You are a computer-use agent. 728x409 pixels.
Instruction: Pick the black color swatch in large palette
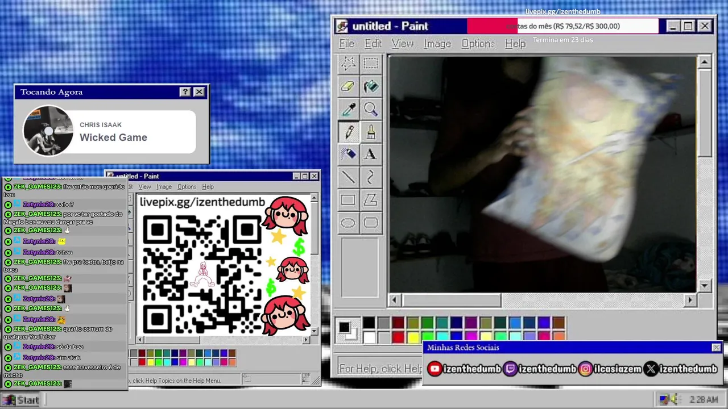(369, 323)
